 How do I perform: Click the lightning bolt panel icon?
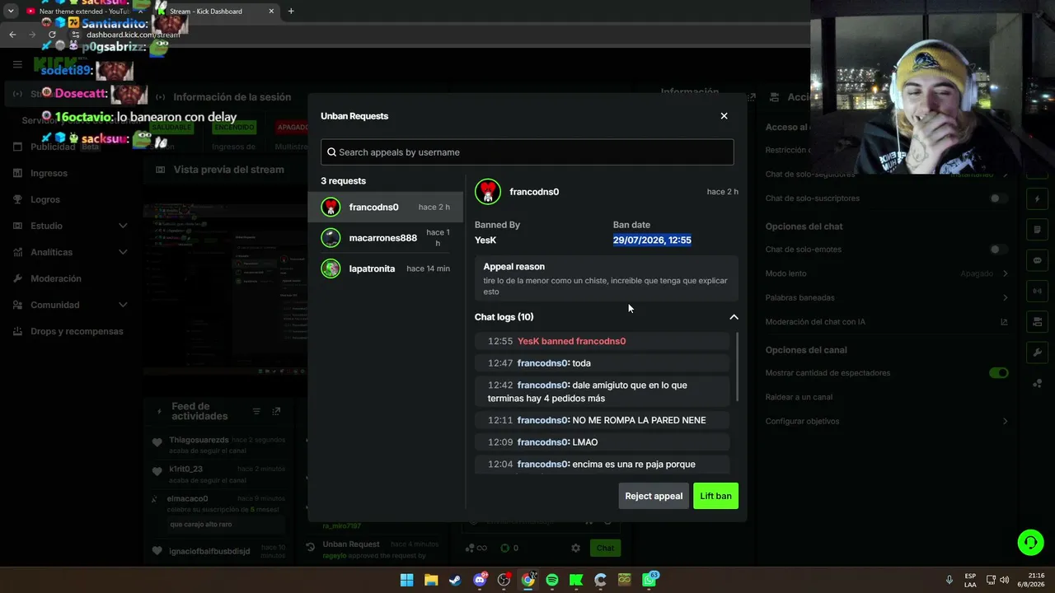(1038, 198)
